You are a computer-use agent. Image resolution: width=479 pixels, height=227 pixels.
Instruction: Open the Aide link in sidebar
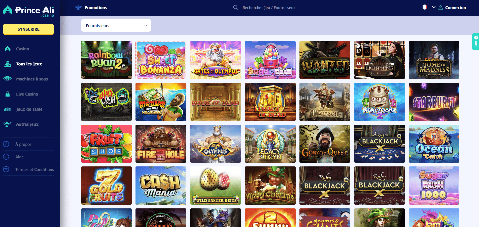(19, 157)
